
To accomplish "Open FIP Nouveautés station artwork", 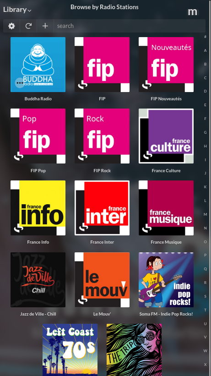I will point(166,65).
